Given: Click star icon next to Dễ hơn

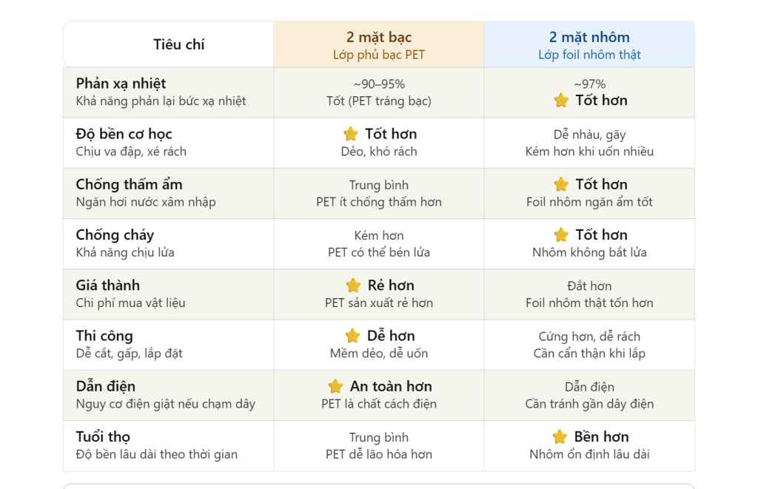Looking at the screenshot, I should (353, 336).
